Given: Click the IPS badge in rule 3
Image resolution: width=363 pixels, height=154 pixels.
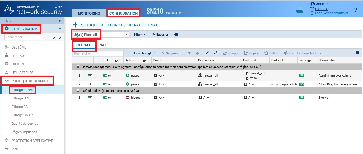Looking at the screenshot, I should pyautogui.click(x=302, y=98).
